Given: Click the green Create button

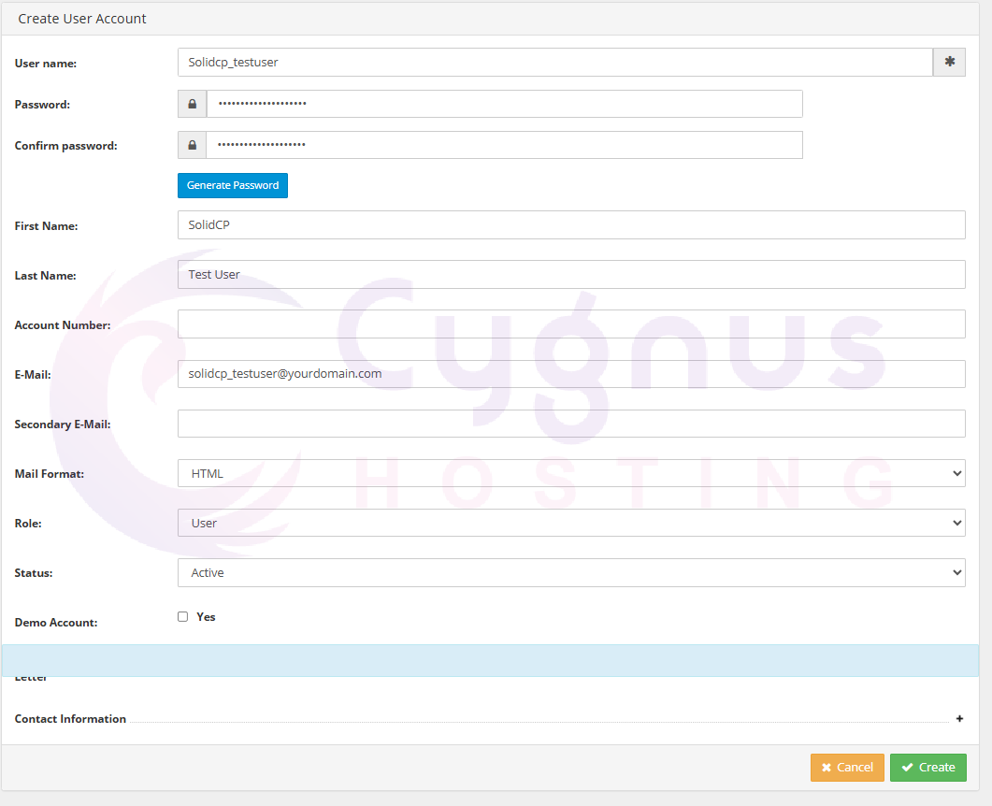Looking at the screenshot, I should tap(927, 768).
